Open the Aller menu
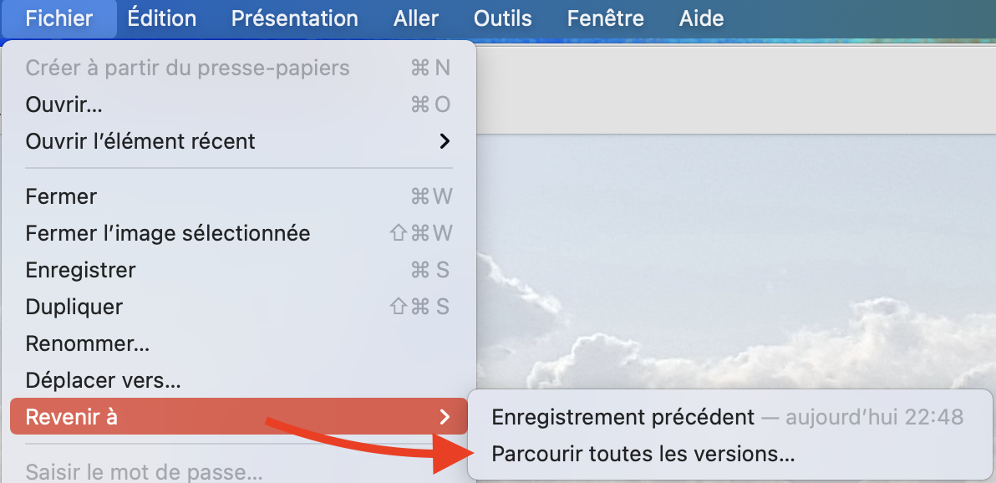This screenshot has width=996, height=483. click(x=416, y=18)
